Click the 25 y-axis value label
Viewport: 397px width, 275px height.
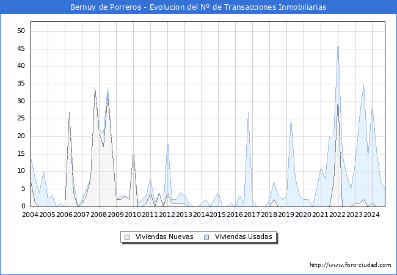pos(21,119)
